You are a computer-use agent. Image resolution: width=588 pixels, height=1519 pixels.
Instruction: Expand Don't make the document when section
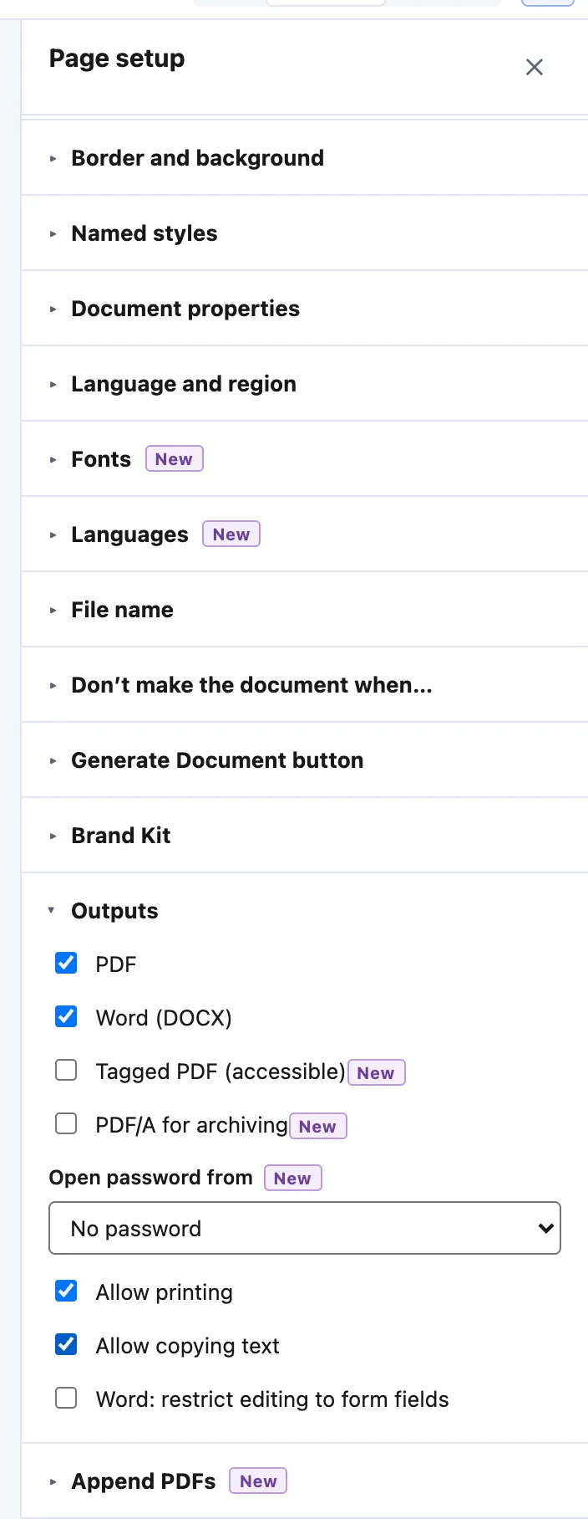tap(305, 685)
